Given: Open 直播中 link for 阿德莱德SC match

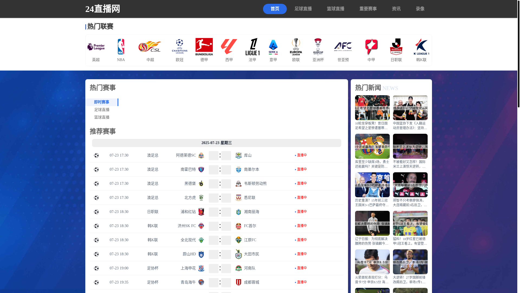Looking at the screenshot, I should click(x=301, y=155).
